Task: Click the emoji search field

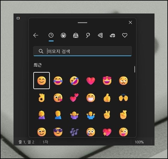Action: point(82,51)
